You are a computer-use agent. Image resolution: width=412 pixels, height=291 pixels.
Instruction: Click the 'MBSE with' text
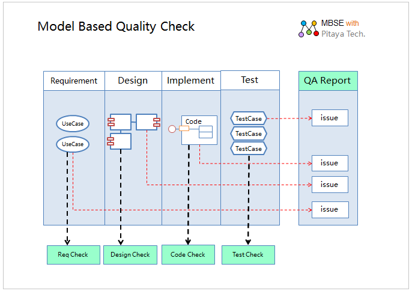click(340, 23)
